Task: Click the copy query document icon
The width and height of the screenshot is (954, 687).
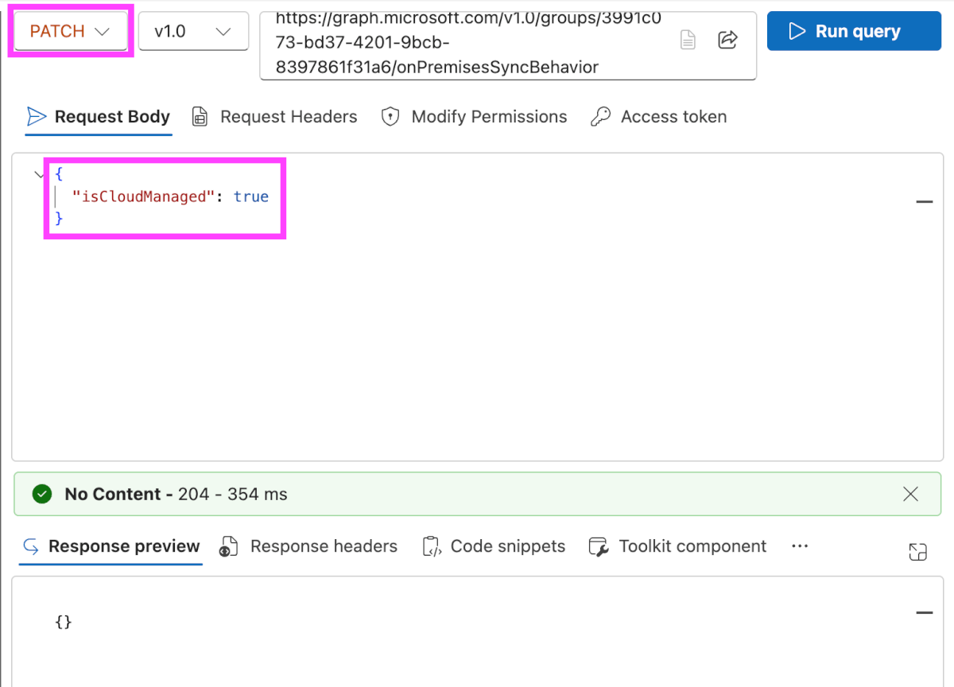Action: (x=688, y=40)
